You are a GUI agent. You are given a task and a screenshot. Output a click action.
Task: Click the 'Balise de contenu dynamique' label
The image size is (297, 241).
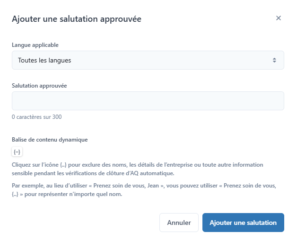(x=50, y=140)
